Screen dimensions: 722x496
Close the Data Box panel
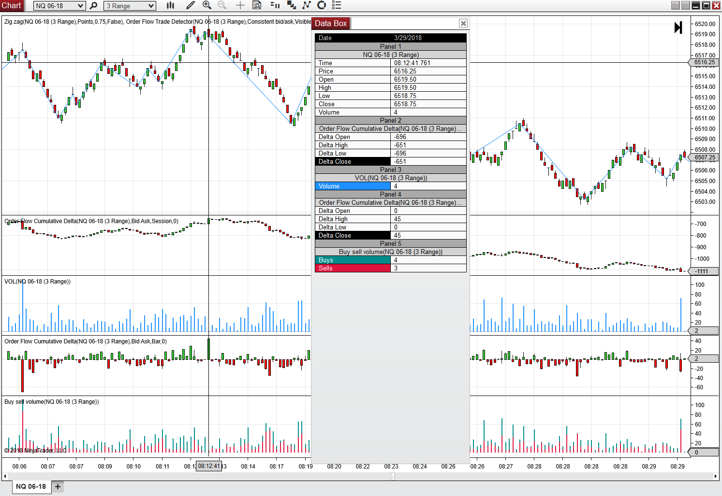click(463, 23)
